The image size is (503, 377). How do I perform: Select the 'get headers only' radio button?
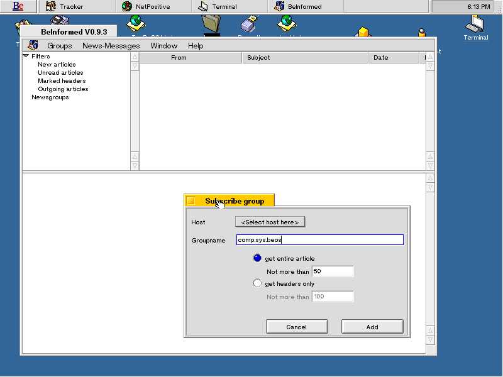(257, 283)
